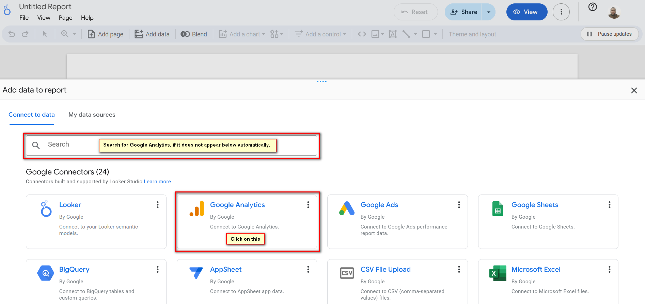The width and height of the screenshot is (645, 304).
Task: Open community visualizations icon dropdown
Action: point(277,34)
